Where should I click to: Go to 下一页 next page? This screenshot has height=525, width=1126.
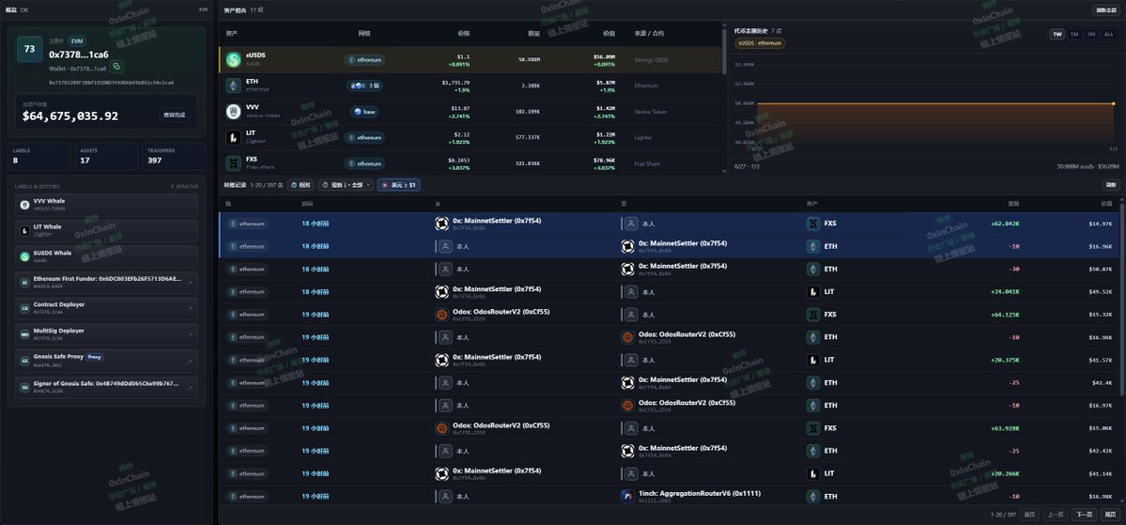[1083, 515]
